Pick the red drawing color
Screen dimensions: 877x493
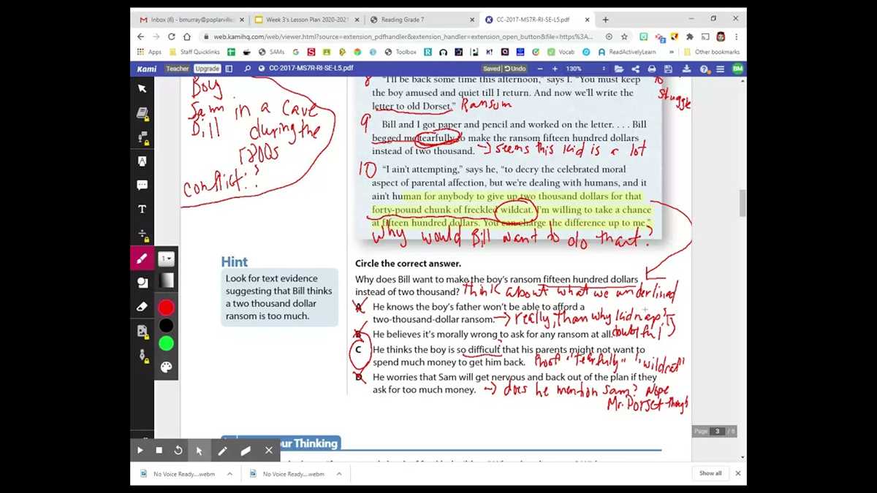click(167, 307)
